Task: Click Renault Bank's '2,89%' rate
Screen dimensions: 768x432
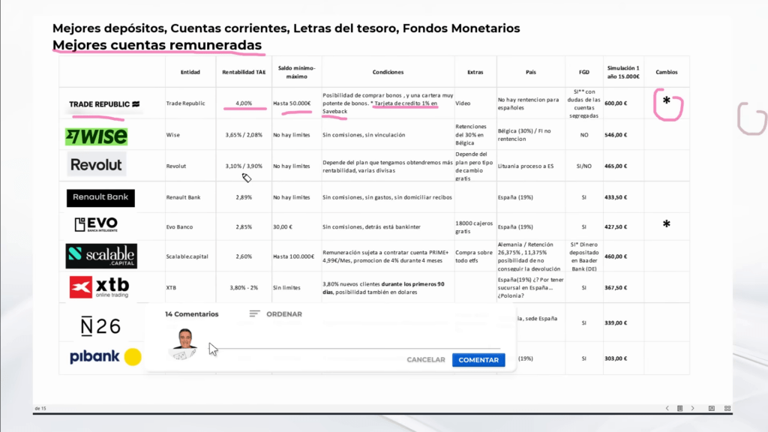Action: pyautogui.click(x=244, y=197)
